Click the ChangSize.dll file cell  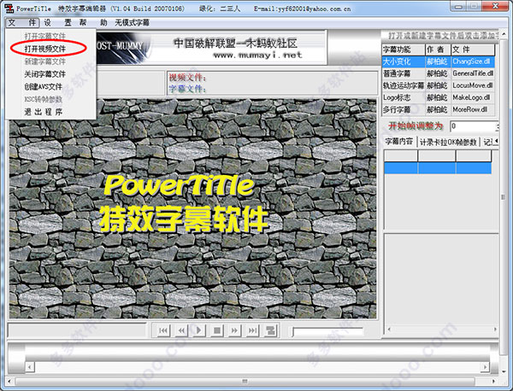[473, 61]
